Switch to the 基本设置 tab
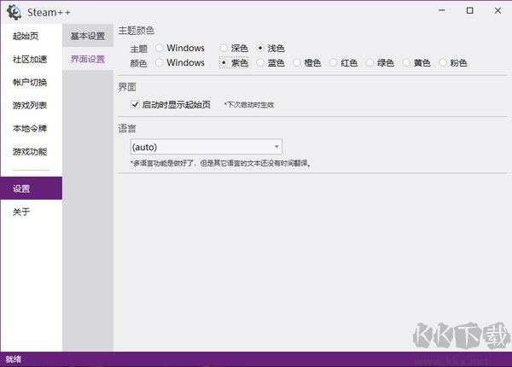 (x=87, y=36)
